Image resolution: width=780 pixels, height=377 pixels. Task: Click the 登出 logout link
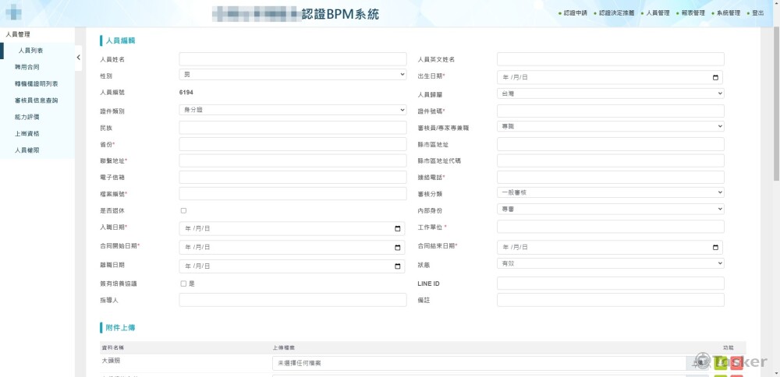point(757,13)
